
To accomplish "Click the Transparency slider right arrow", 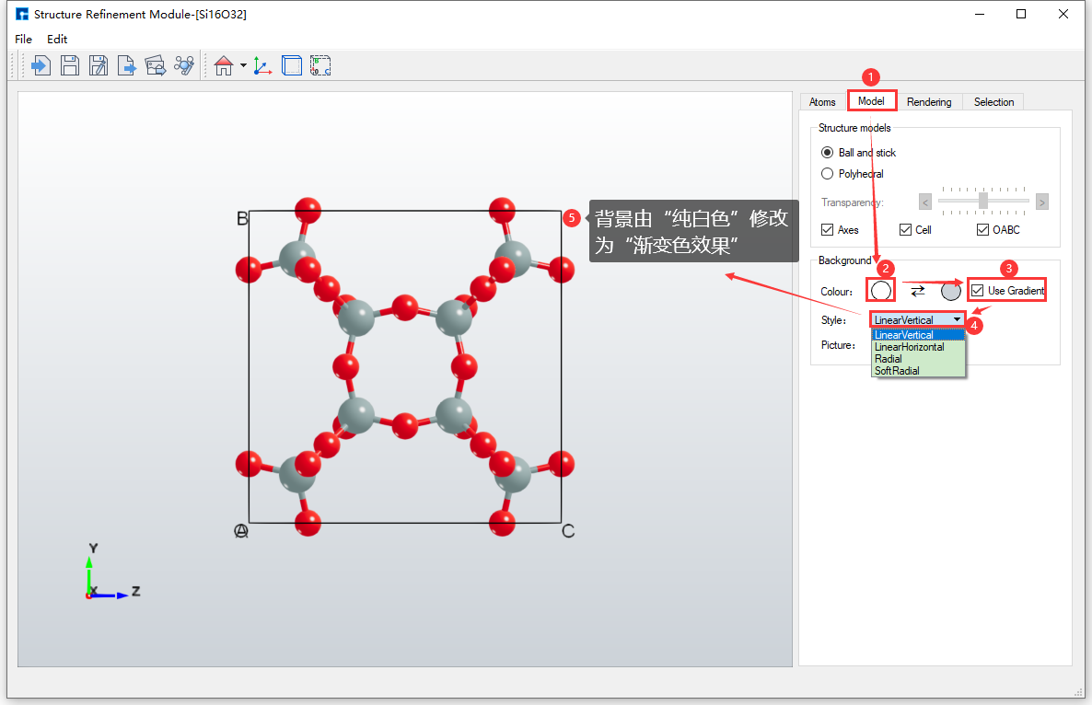I will (x=1041, y=202).
